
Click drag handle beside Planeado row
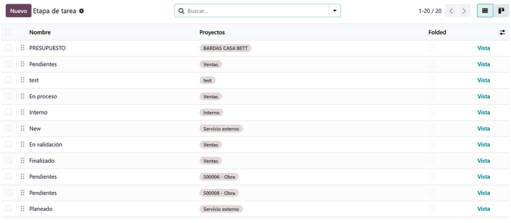coord(22,209)
